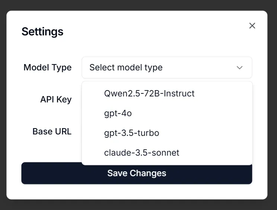Click the 'Select model type' placeholder text
Image resolution: width=277 pixels, height=210 pixels.
coord(126,67)
